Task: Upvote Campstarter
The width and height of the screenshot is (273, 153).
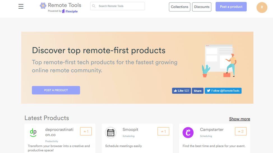Action: click(241, 131)
